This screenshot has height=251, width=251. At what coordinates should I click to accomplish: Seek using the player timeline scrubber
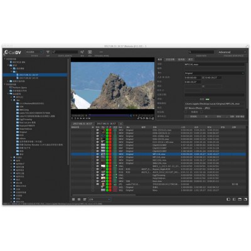coord(110,115)
